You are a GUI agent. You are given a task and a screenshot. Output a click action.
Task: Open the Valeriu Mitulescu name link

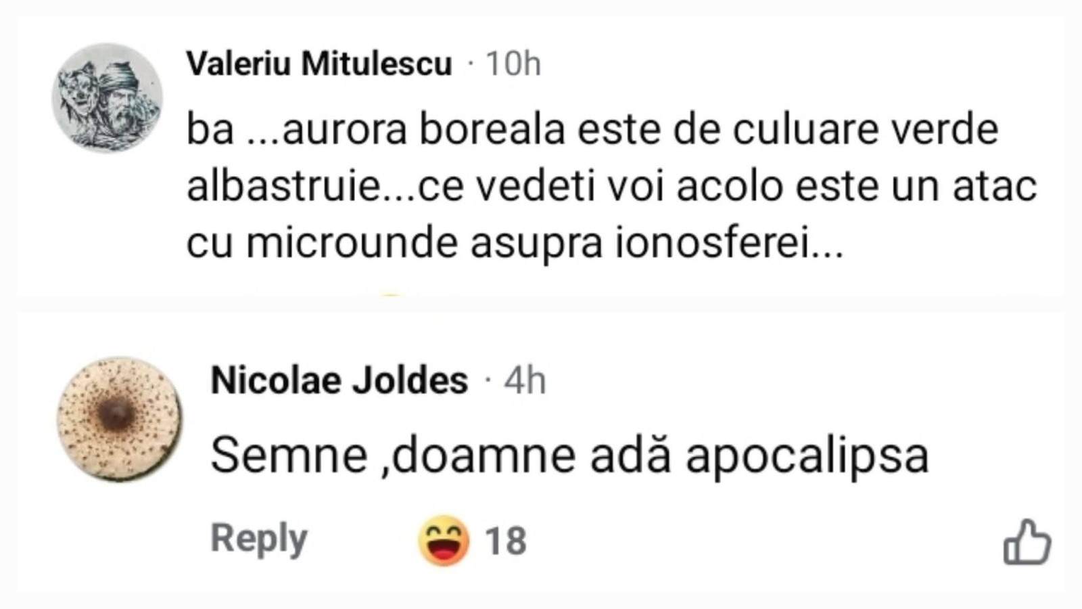(x=319, y=64)
